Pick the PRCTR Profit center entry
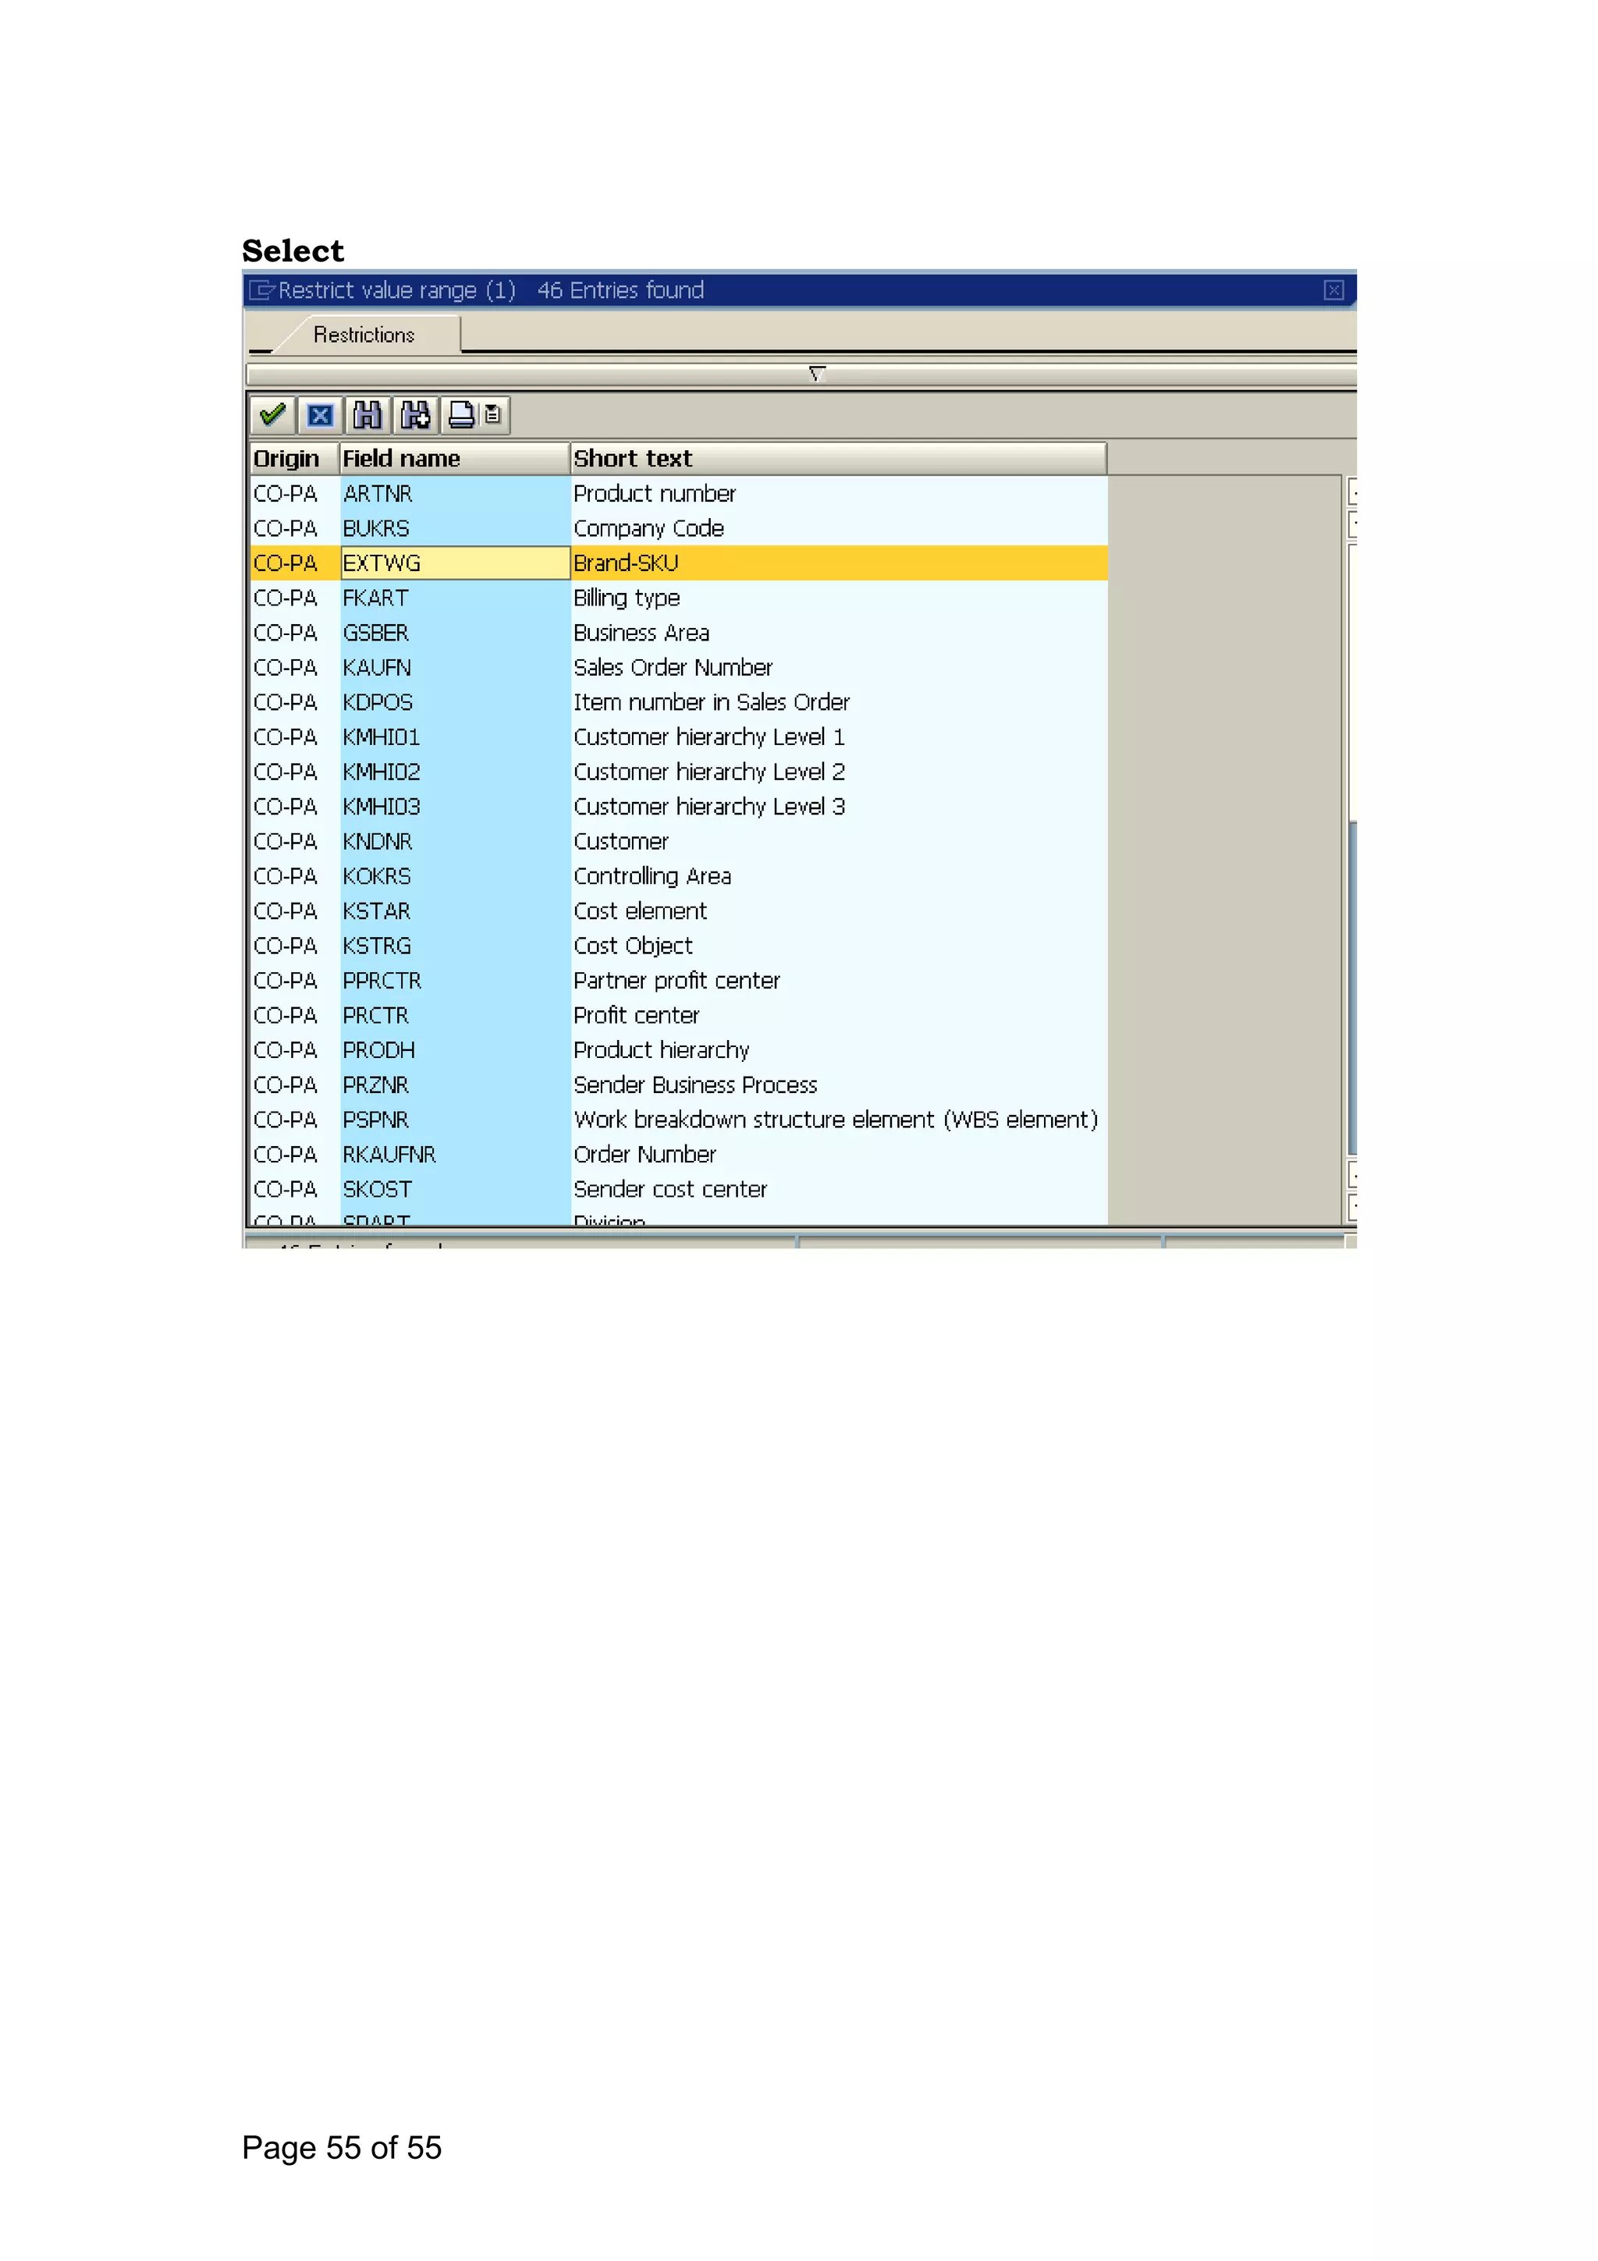The width and height of the screenshot is (1598, 2261). coord(636,1015)
